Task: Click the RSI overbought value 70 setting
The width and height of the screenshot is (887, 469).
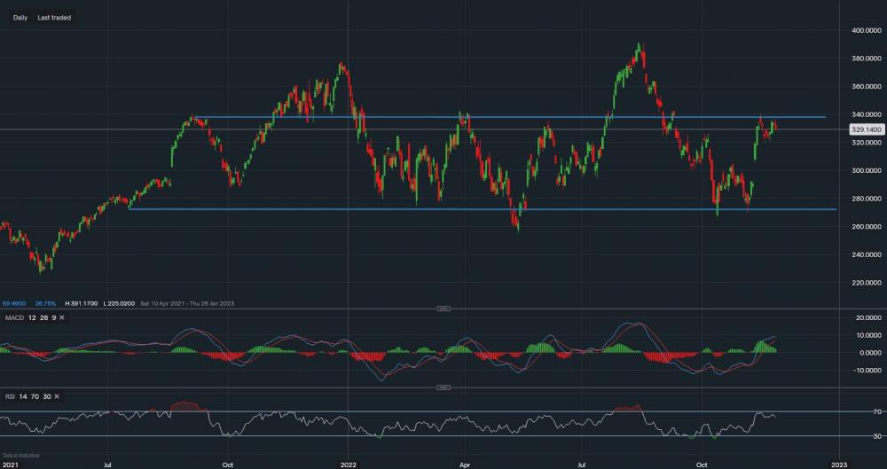Action: coord(33,395)
